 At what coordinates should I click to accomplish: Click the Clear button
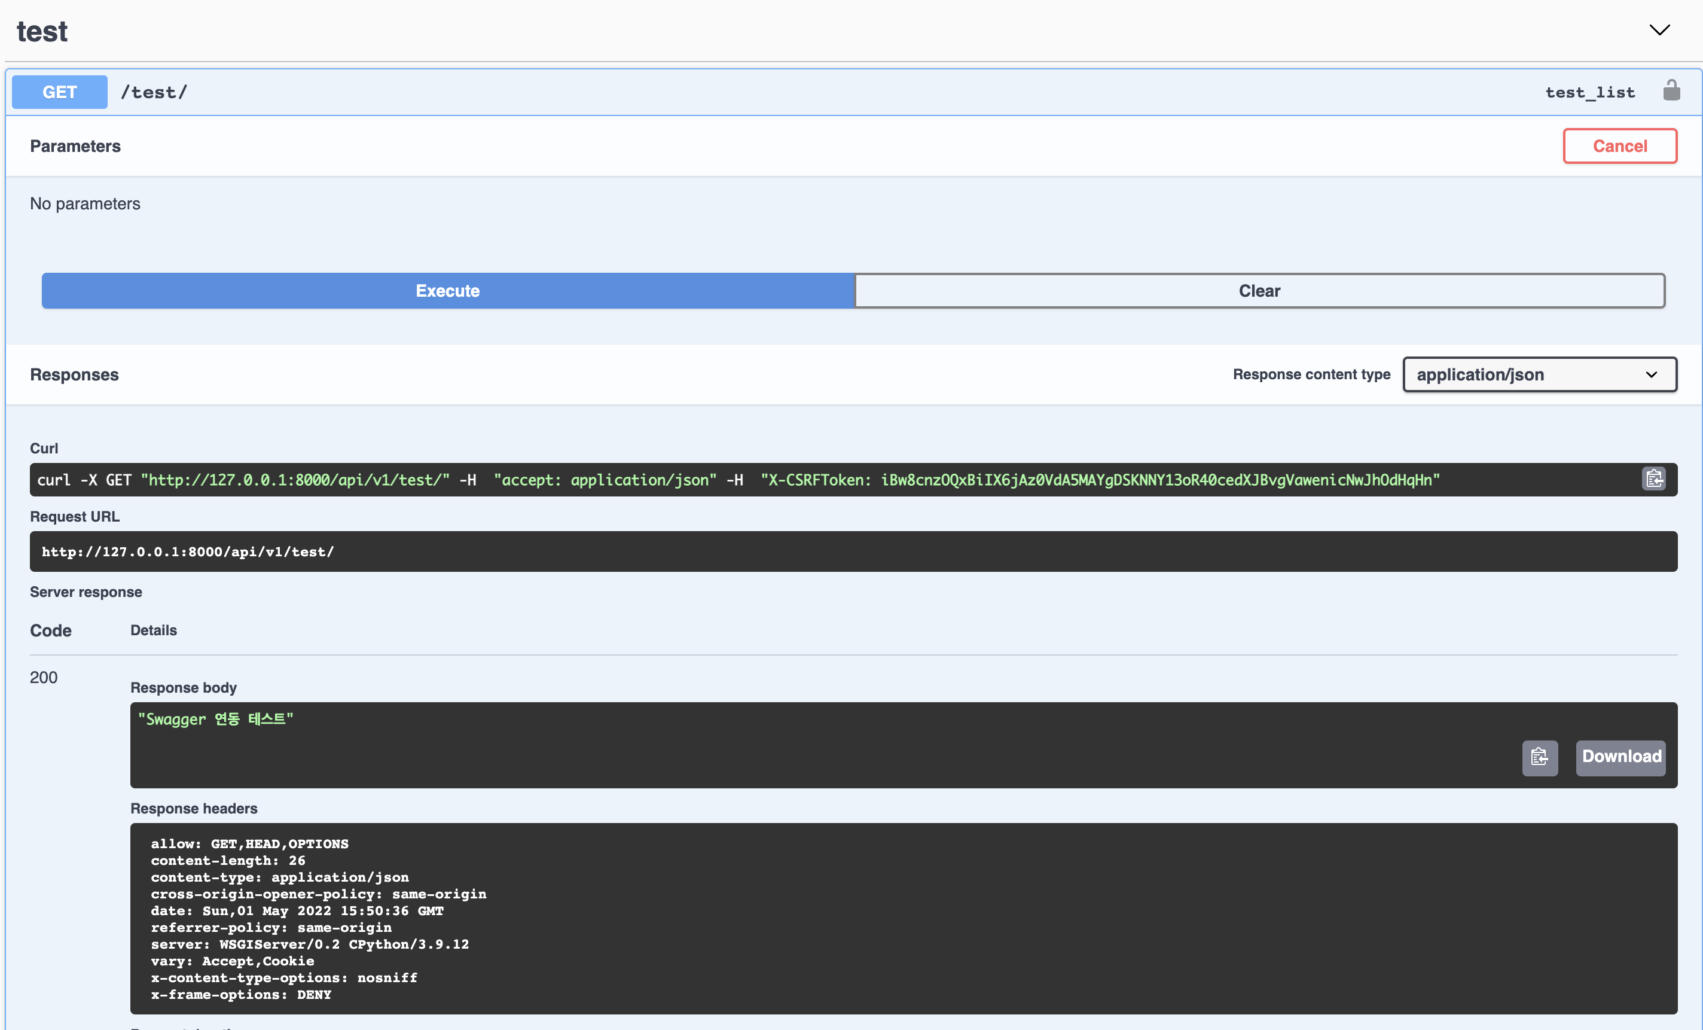pyautogui.click(x=1259, y=291)
